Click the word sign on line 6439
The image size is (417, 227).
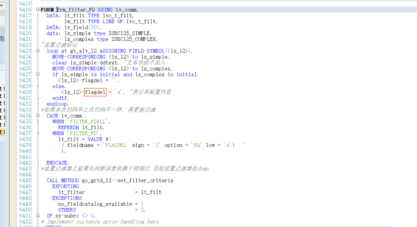coord(138,145)
